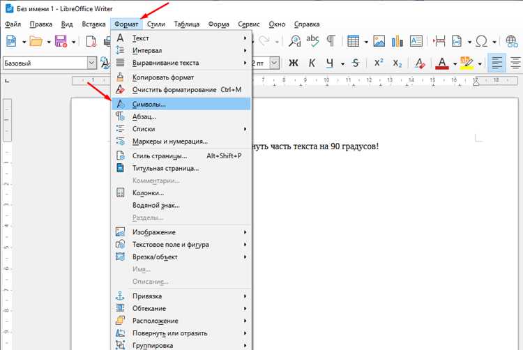Apply font color red A swatch
Viewport: 523px width, 350px height.
[x=442, y=63]
